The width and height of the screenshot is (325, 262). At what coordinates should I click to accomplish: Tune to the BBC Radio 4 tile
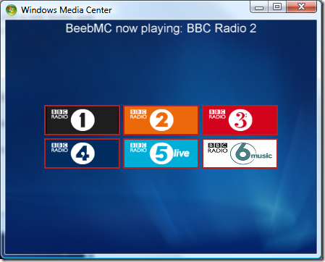coord(82,153)
